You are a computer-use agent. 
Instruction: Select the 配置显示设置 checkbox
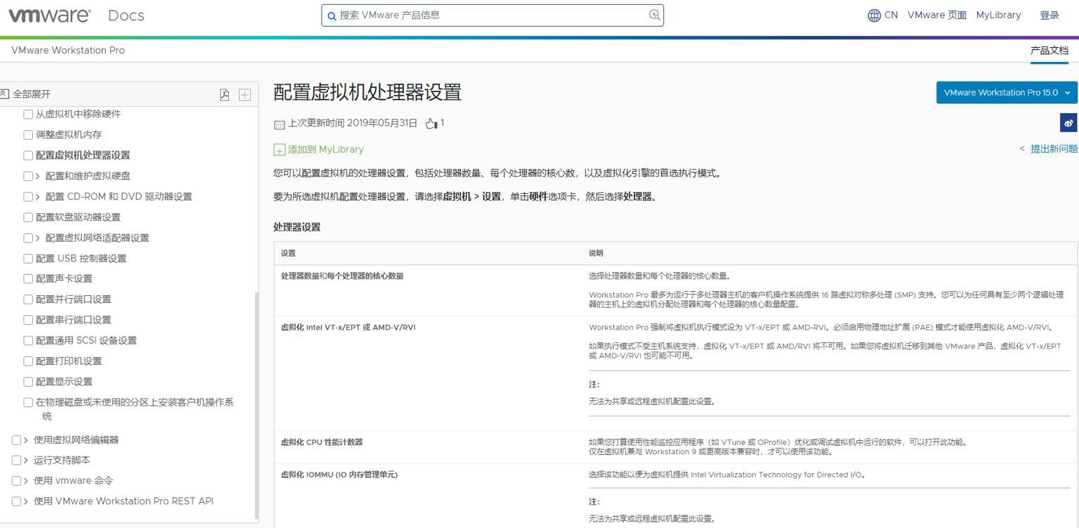28,382
